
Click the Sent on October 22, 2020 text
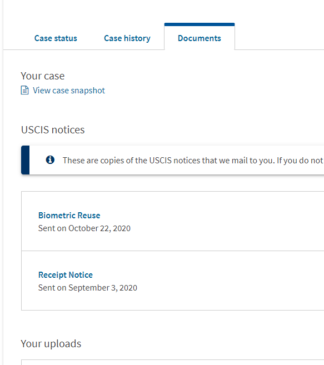(x=84, y=228)
